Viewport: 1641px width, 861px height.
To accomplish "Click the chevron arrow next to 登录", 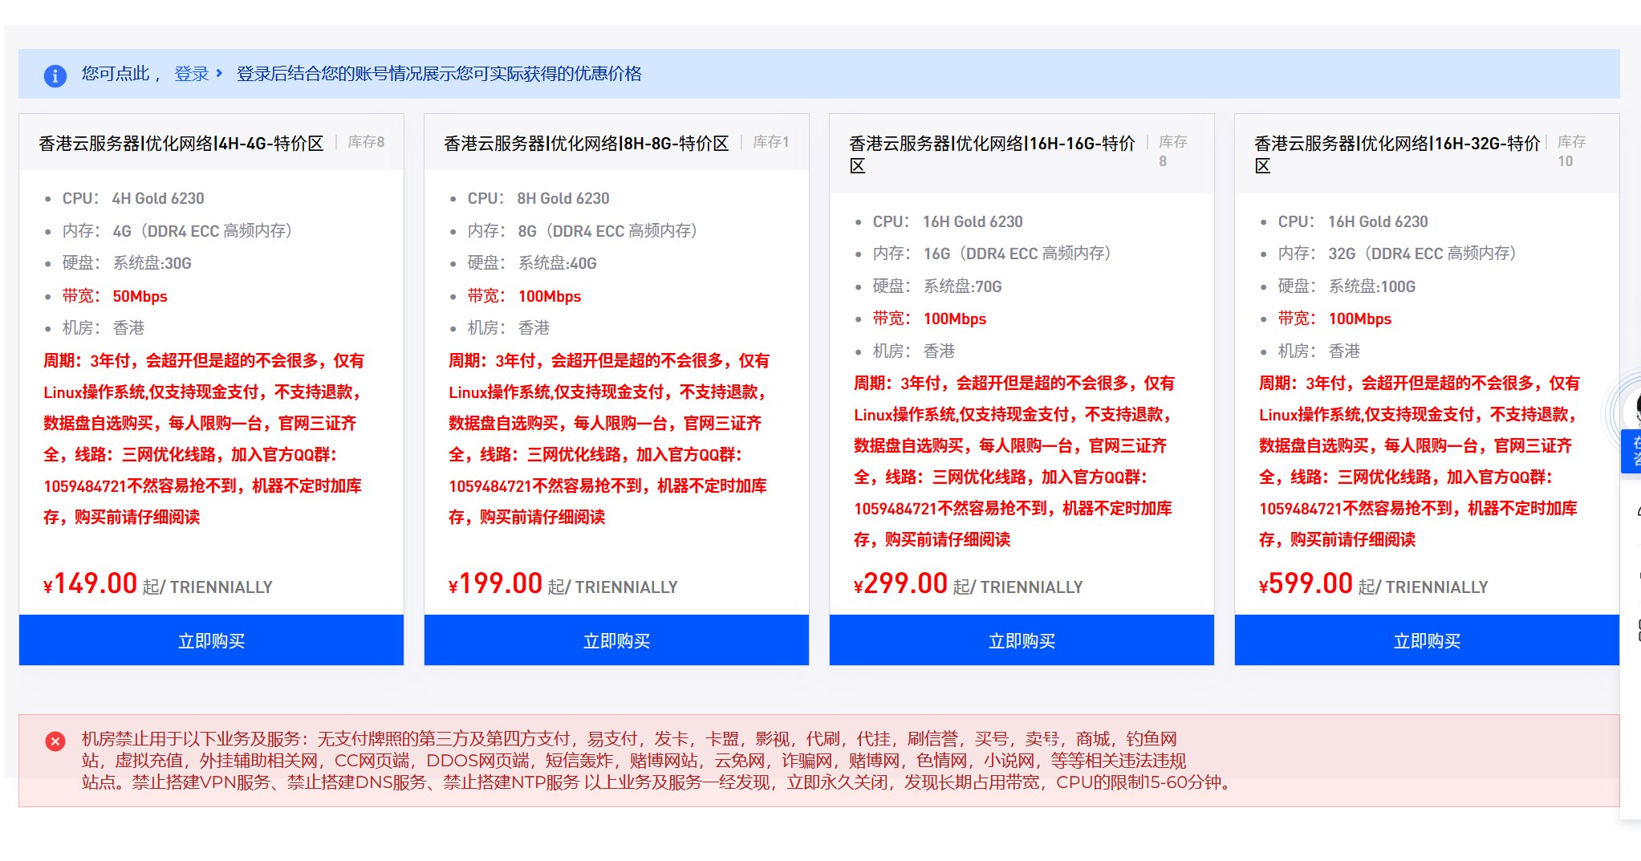I will (219, 73).
